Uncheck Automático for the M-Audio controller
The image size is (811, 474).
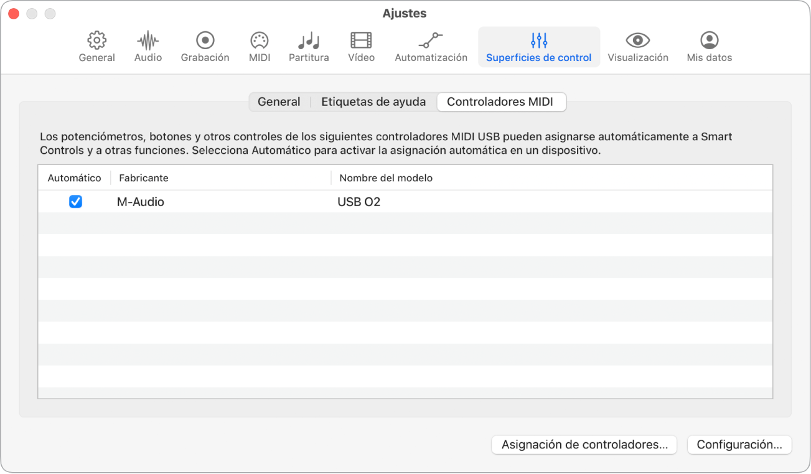pyautogui.click(x=75, y=202)
